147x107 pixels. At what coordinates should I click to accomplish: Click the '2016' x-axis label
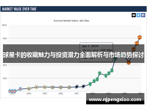tap(61, 93)
